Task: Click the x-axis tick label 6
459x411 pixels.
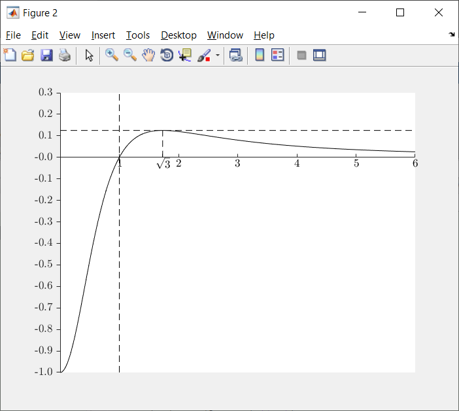Action: (x=415, y=163)
